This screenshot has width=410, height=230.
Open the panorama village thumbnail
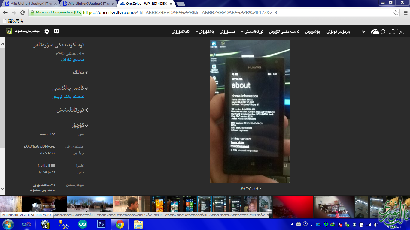click(x=90, y=204)
